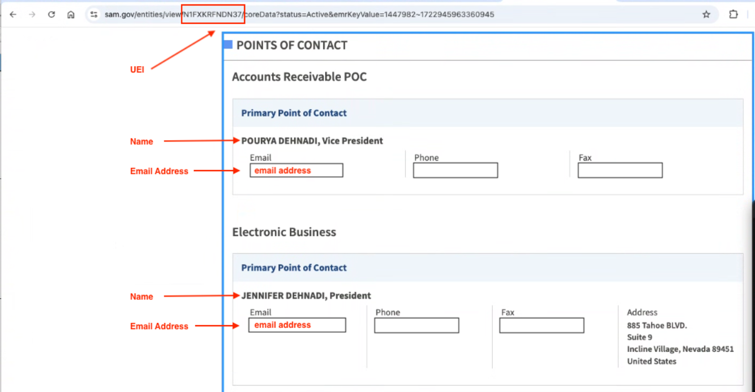The image size is (755, 392).
Task: Select the POINTS OF CONTACT section header
Action: coord(291,45)
